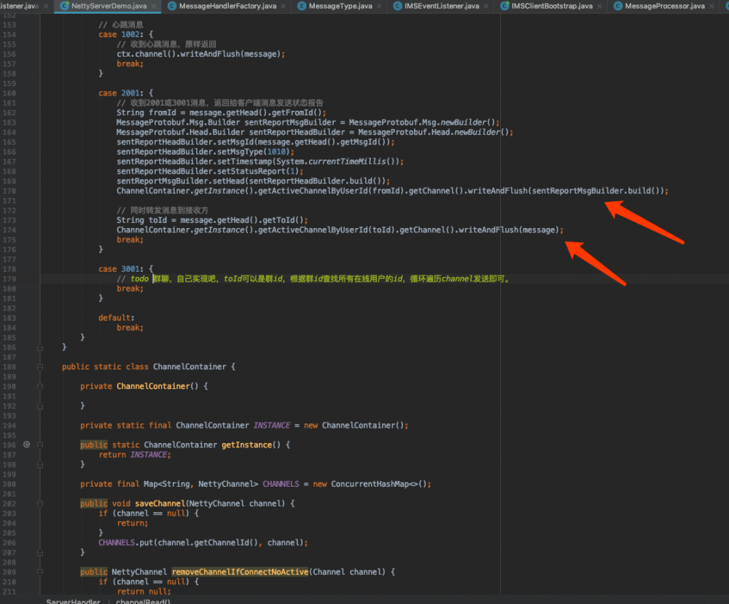Collapse the removeChannelIfConnectNoActive method fold marker

pyautogui.click(x=40, y=571)
